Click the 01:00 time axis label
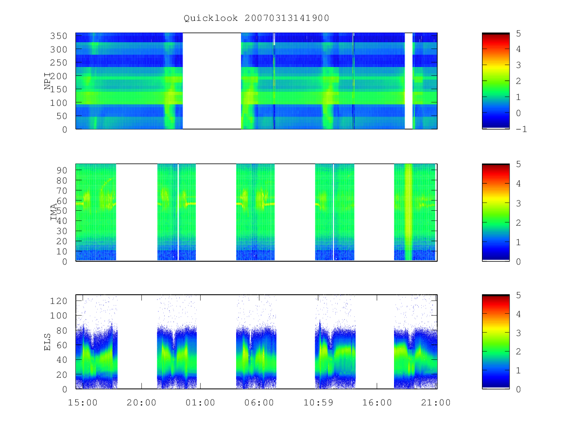 [201, 402]
